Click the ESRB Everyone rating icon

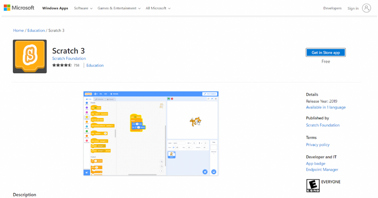313,186
